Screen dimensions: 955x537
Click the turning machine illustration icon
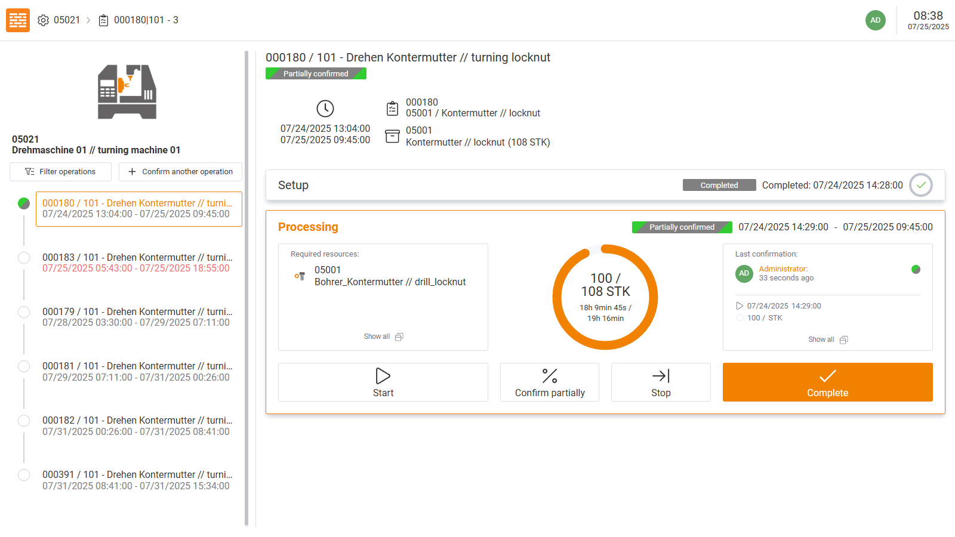point(127,92)
